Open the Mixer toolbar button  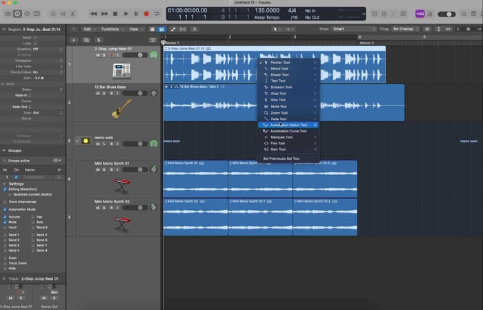coord(63,14)
